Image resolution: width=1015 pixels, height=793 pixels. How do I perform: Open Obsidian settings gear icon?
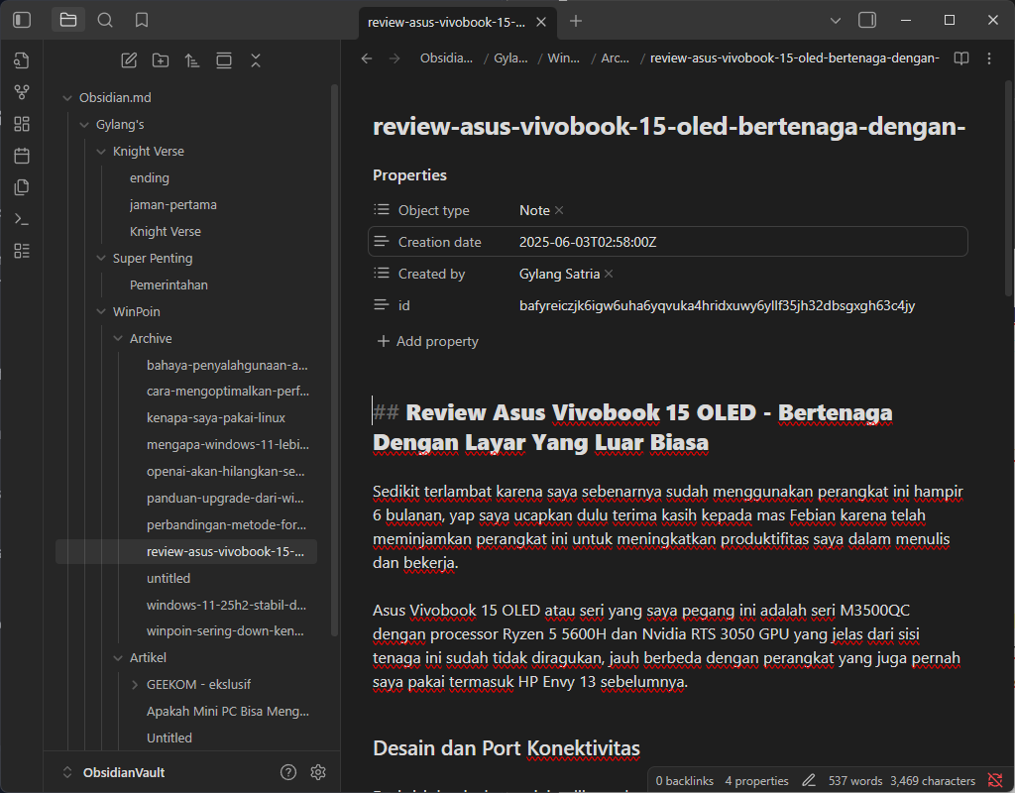[318, 772]
